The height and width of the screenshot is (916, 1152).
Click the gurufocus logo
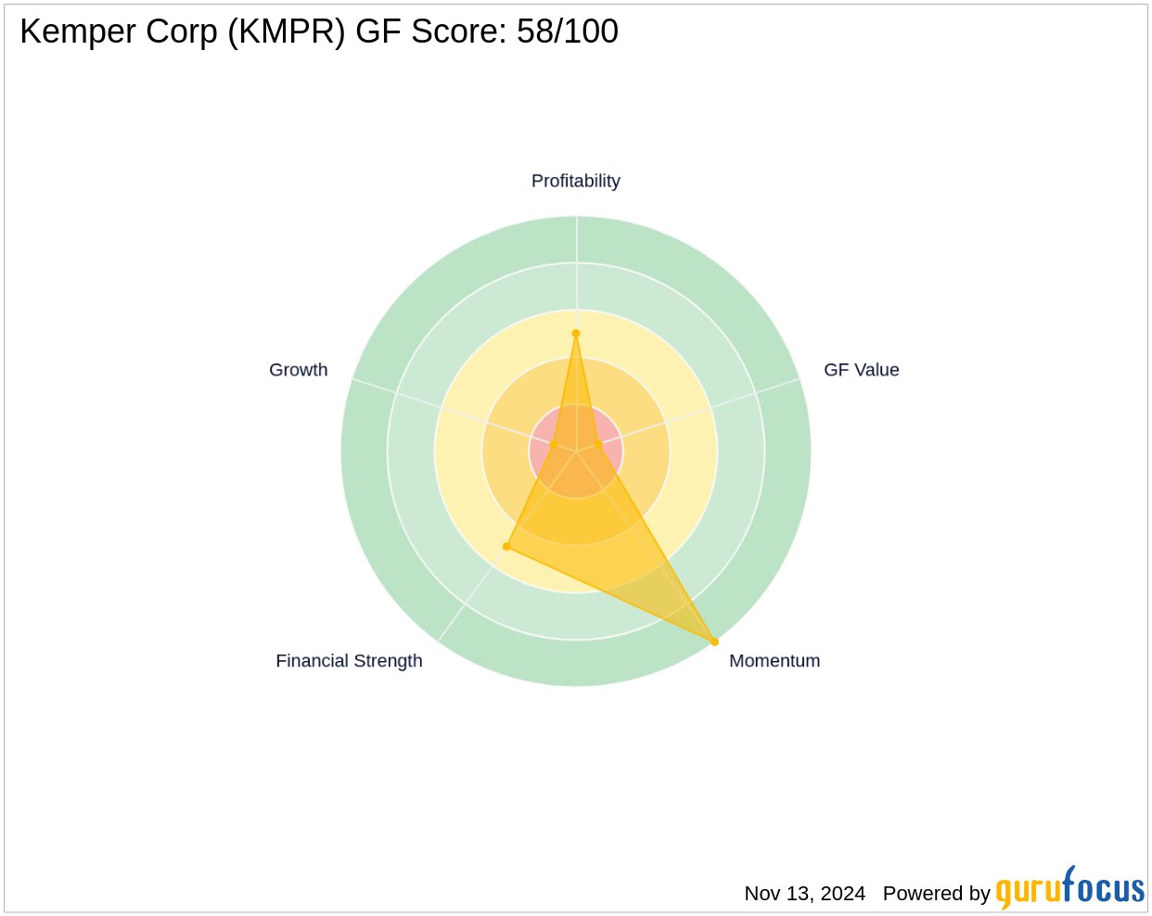[1070, 888]
